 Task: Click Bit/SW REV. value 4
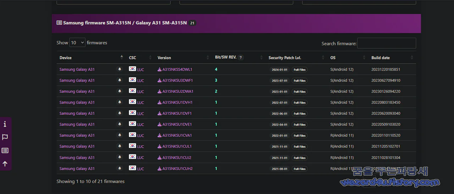tap(216, 69)
